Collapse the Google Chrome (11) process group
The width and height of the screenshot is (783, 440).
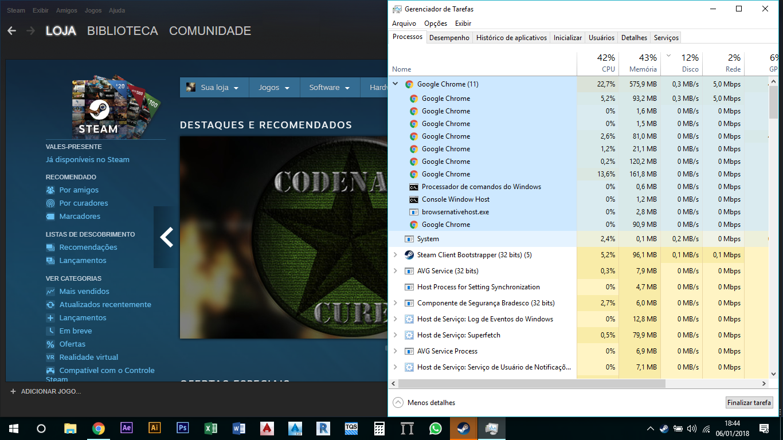click(396, 84)
